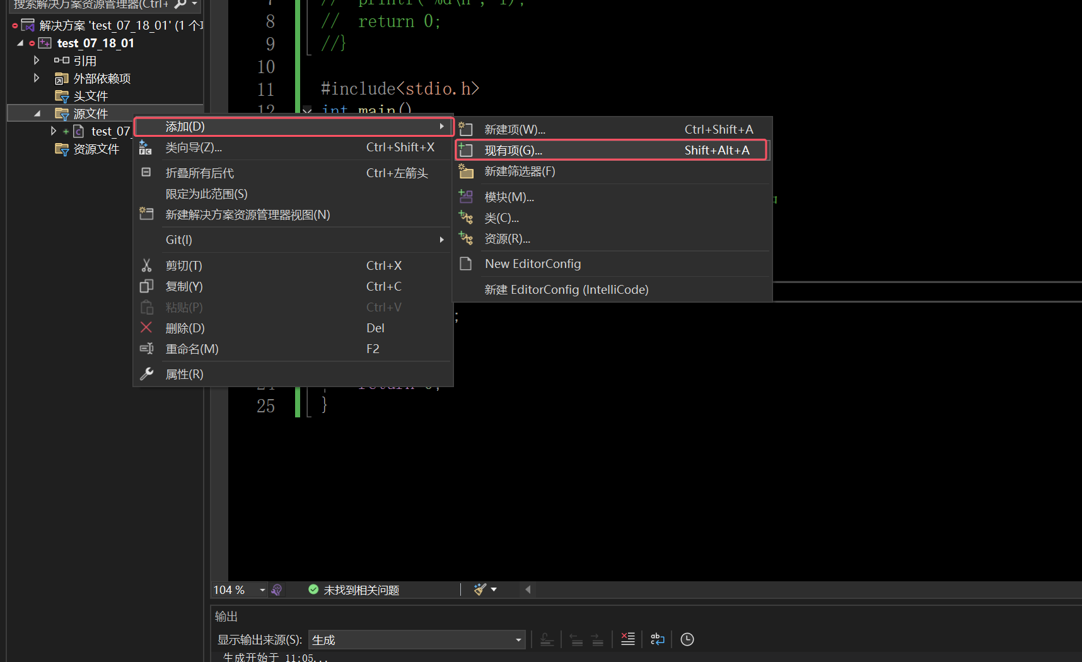Image resolution: width=1082 pixels, height=662 pixels.
Task: Choose 复制(Y) from context menu
Action: 294,286
